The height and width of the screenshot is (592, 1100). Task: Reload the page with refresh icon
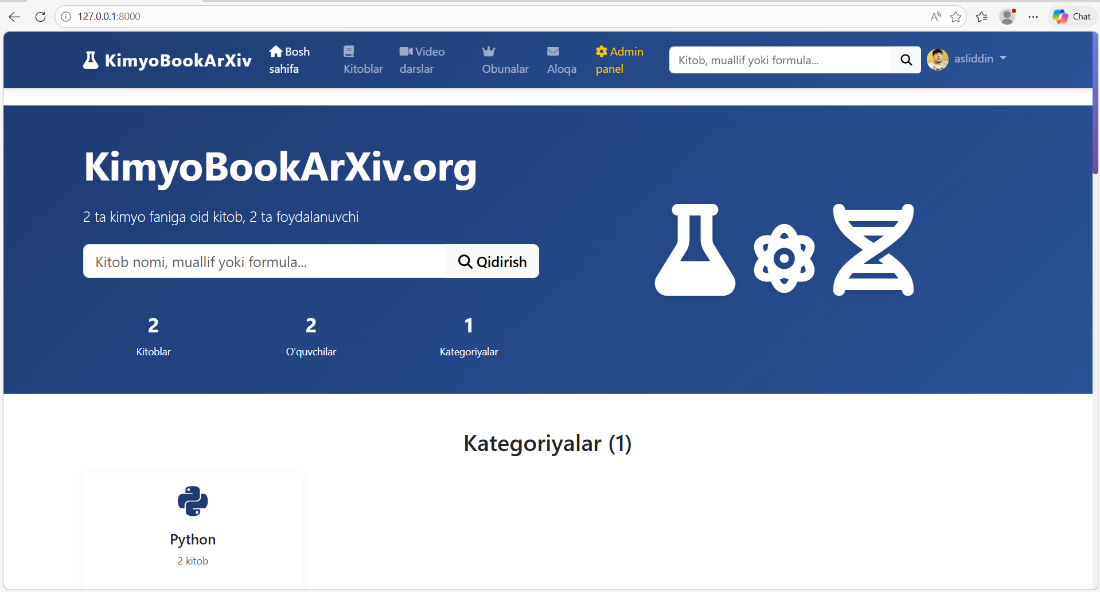40,17
